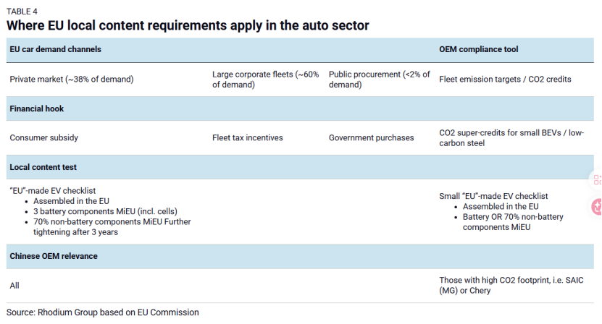Viewport: 602px width, 324px height.
Task: Click the pink grid apps floating icon
Action: (597, 180)
